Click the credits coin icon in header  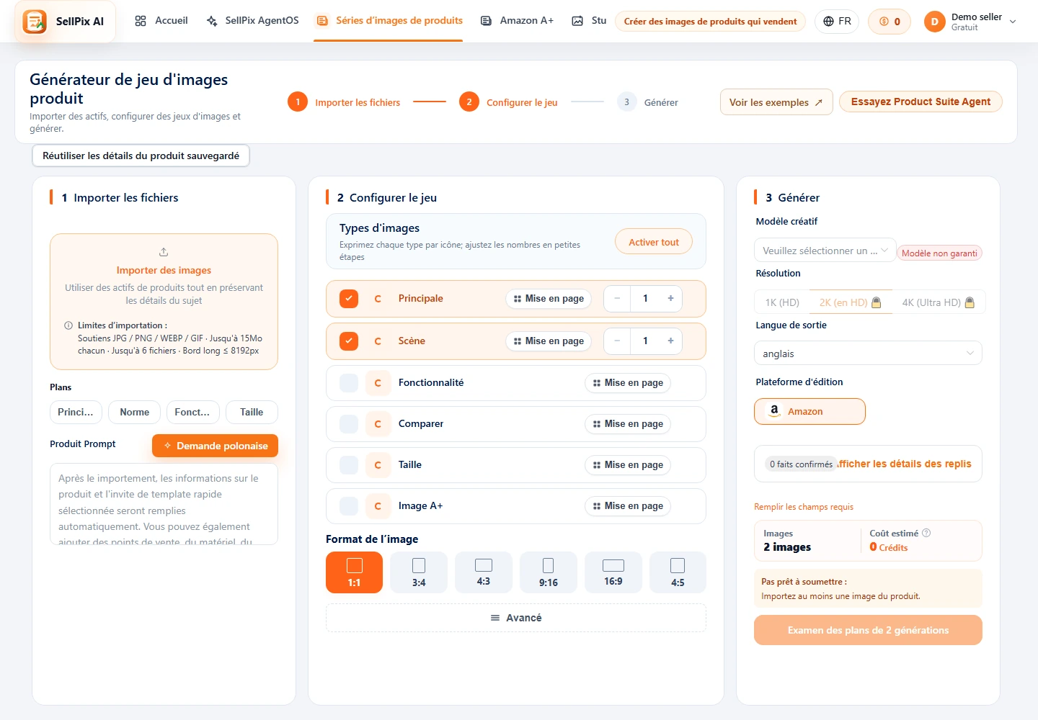click(x=884, y=22)
